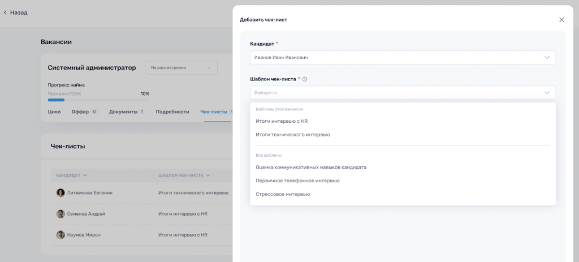
Task: Click the hiring progress bar
Action: coord(98,100)
